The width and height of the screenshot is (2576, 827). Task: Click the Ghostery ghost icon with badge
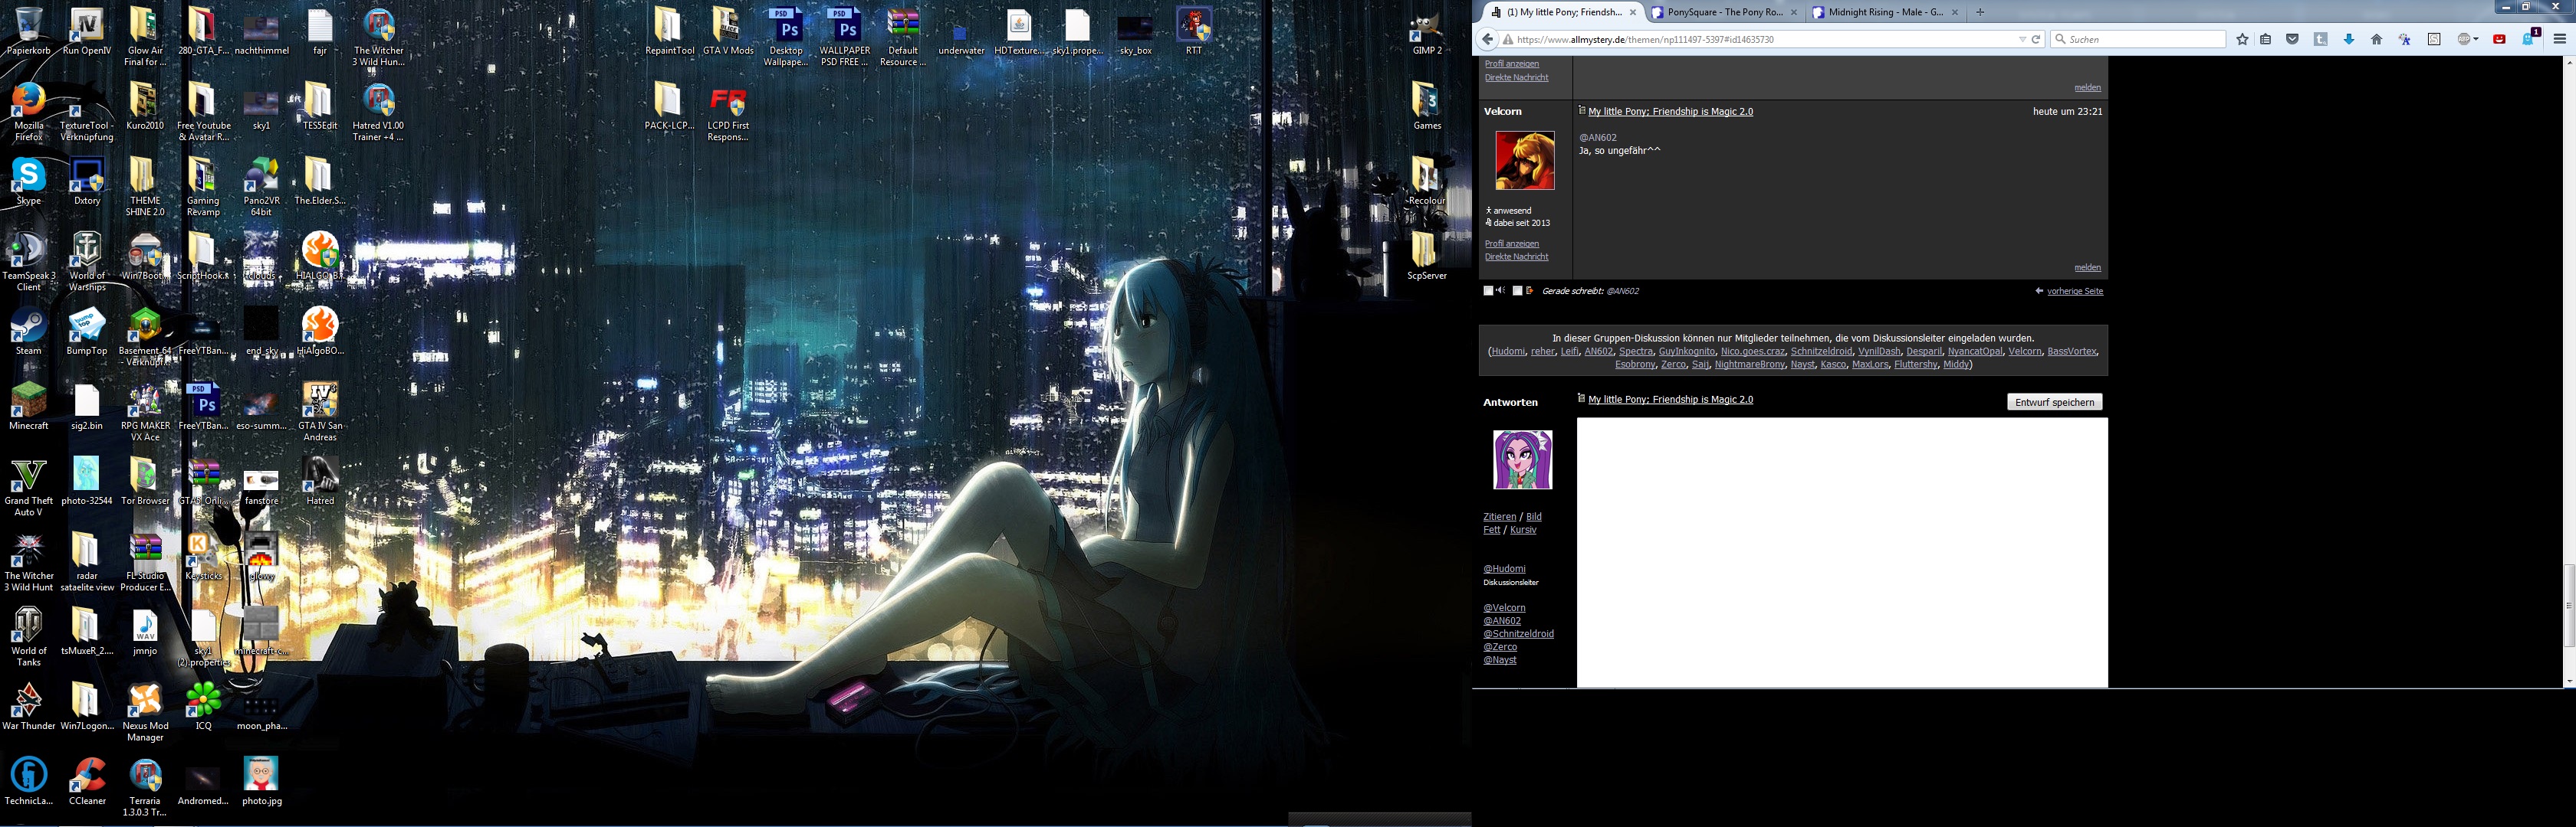(x=2527, y=38)
